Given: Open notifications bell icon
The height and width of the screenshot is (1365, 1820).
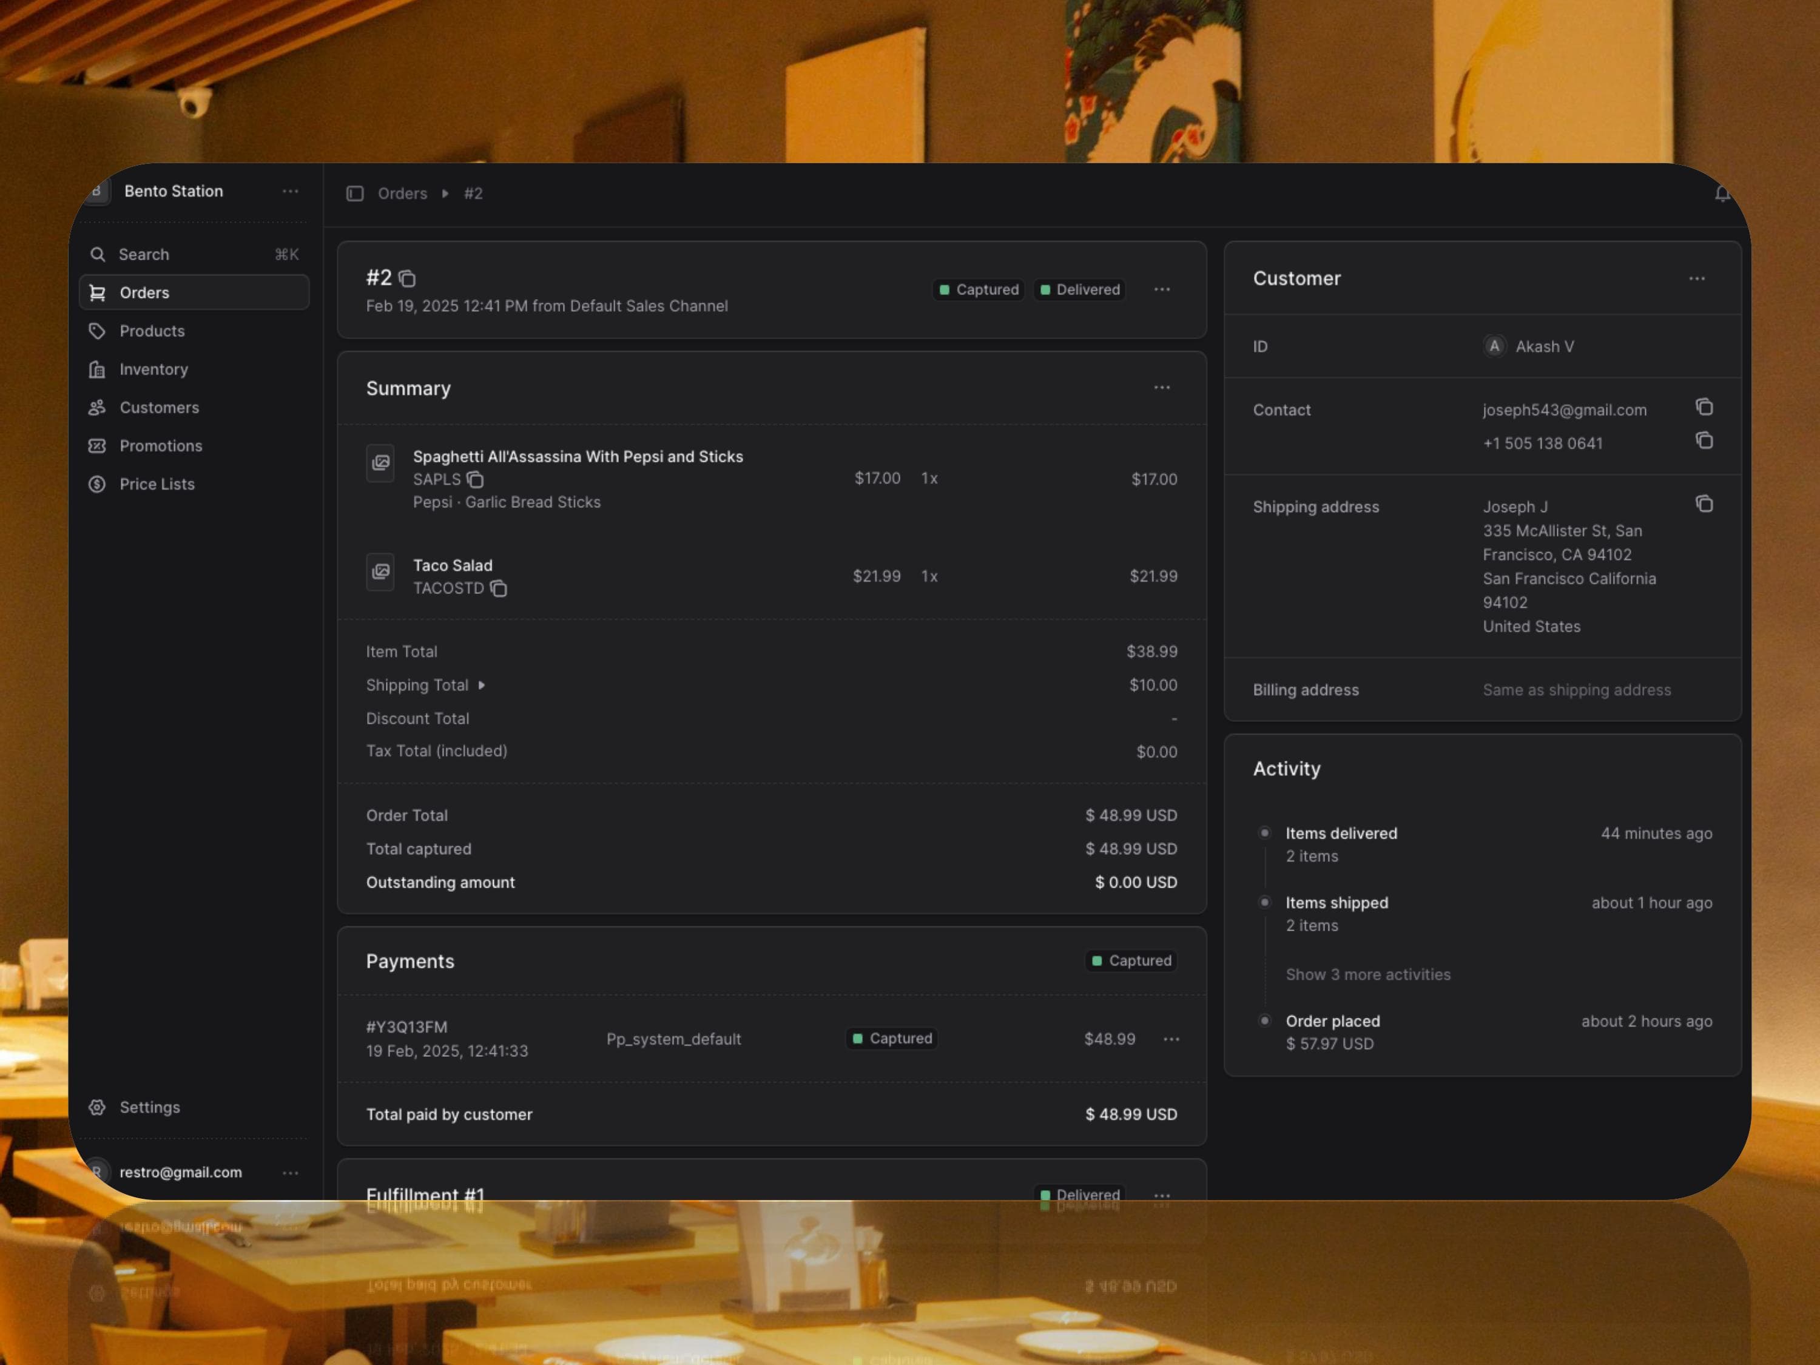Looking at the screenshot, I should 1722,194.
